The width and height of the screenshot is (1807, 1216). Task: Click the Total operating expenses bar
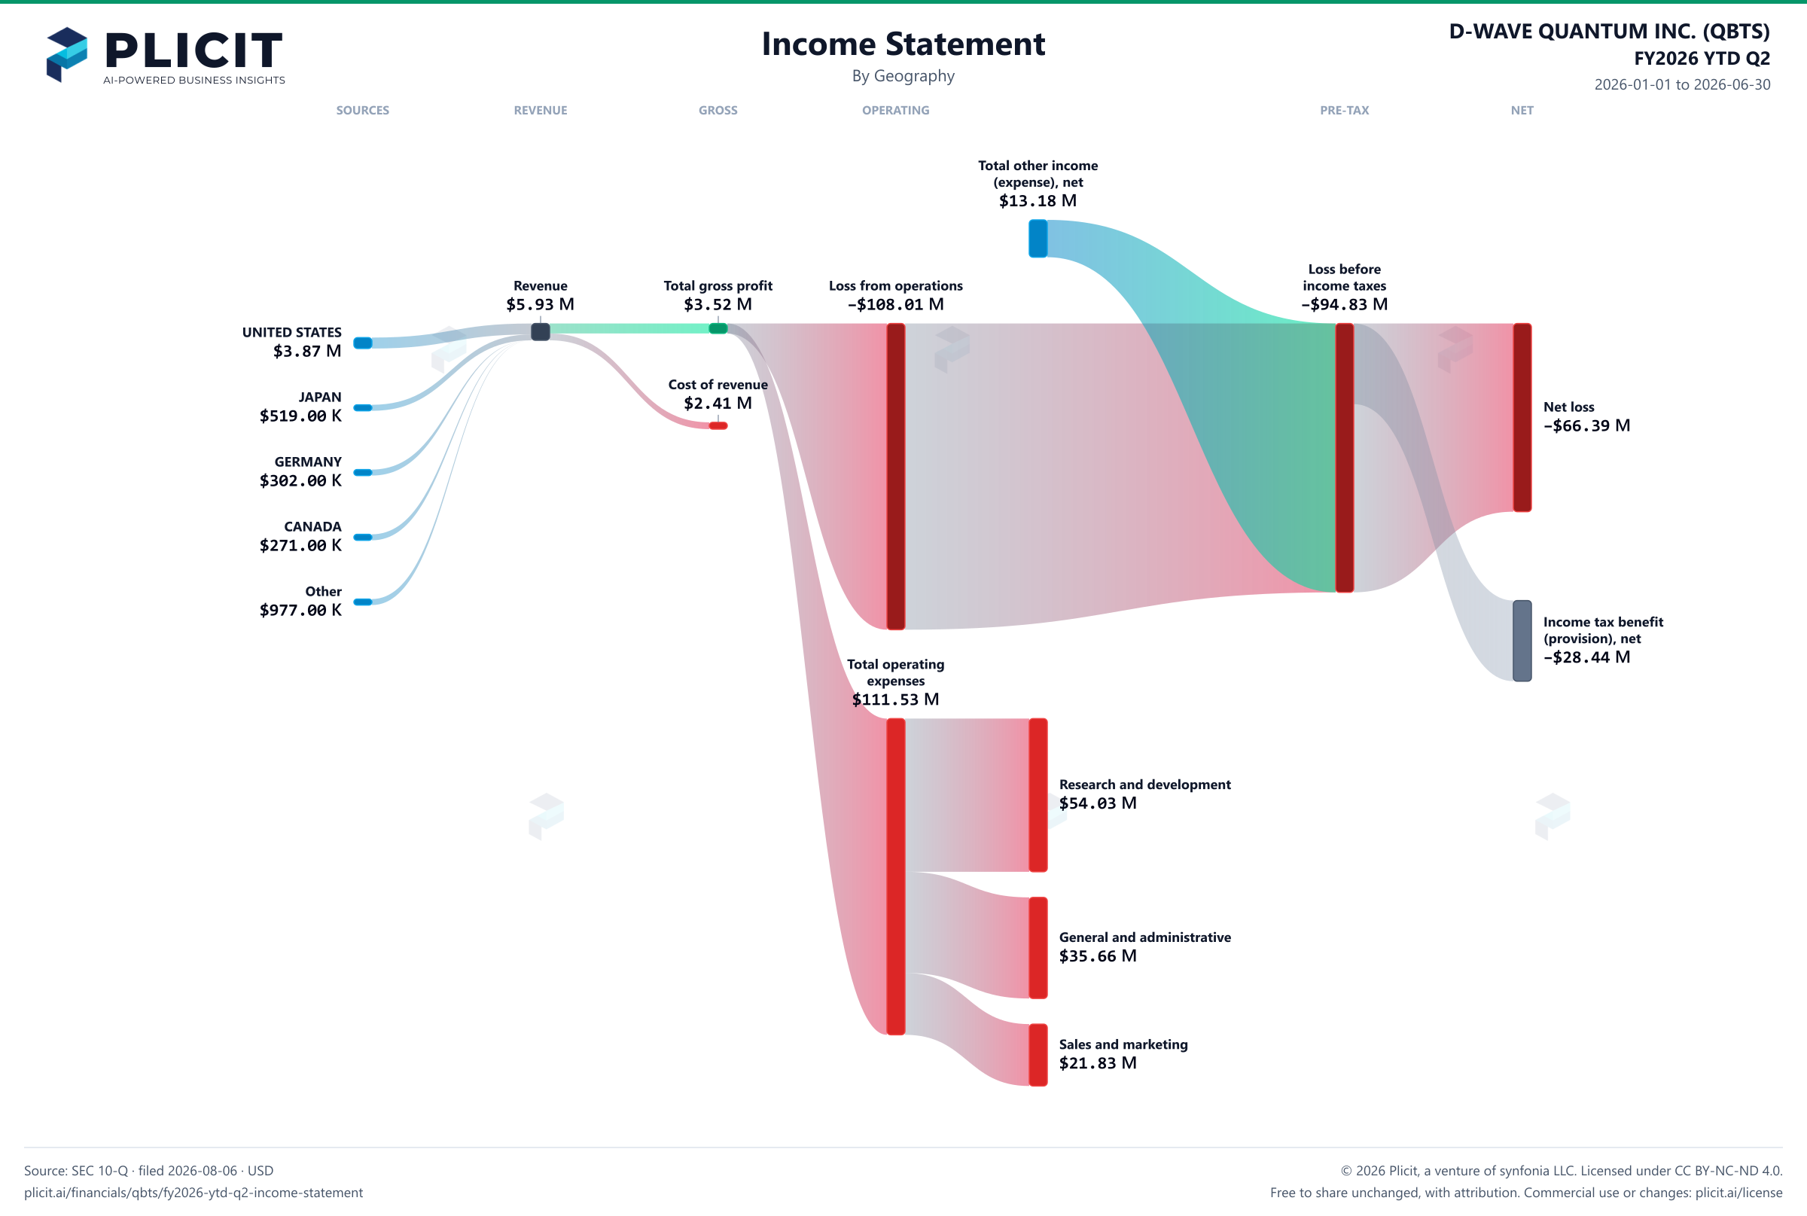click(x=896, y=876)
